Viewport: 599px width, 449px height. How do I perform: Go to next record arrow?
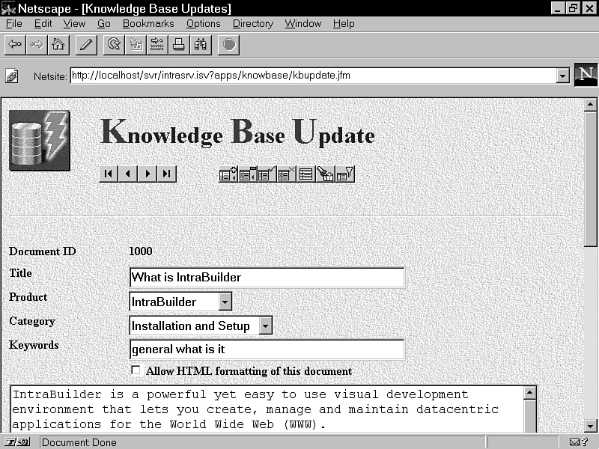coord(148,174)
